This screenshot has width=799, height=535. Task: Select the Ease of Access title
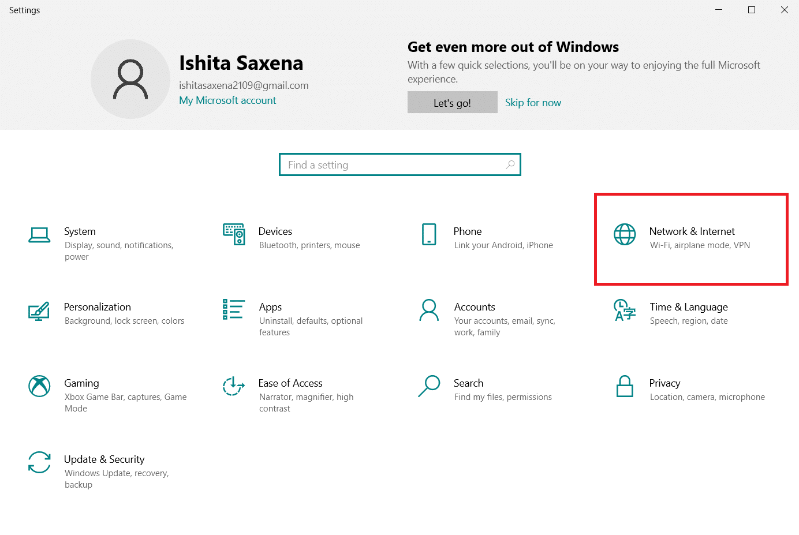tap(290, 383)
